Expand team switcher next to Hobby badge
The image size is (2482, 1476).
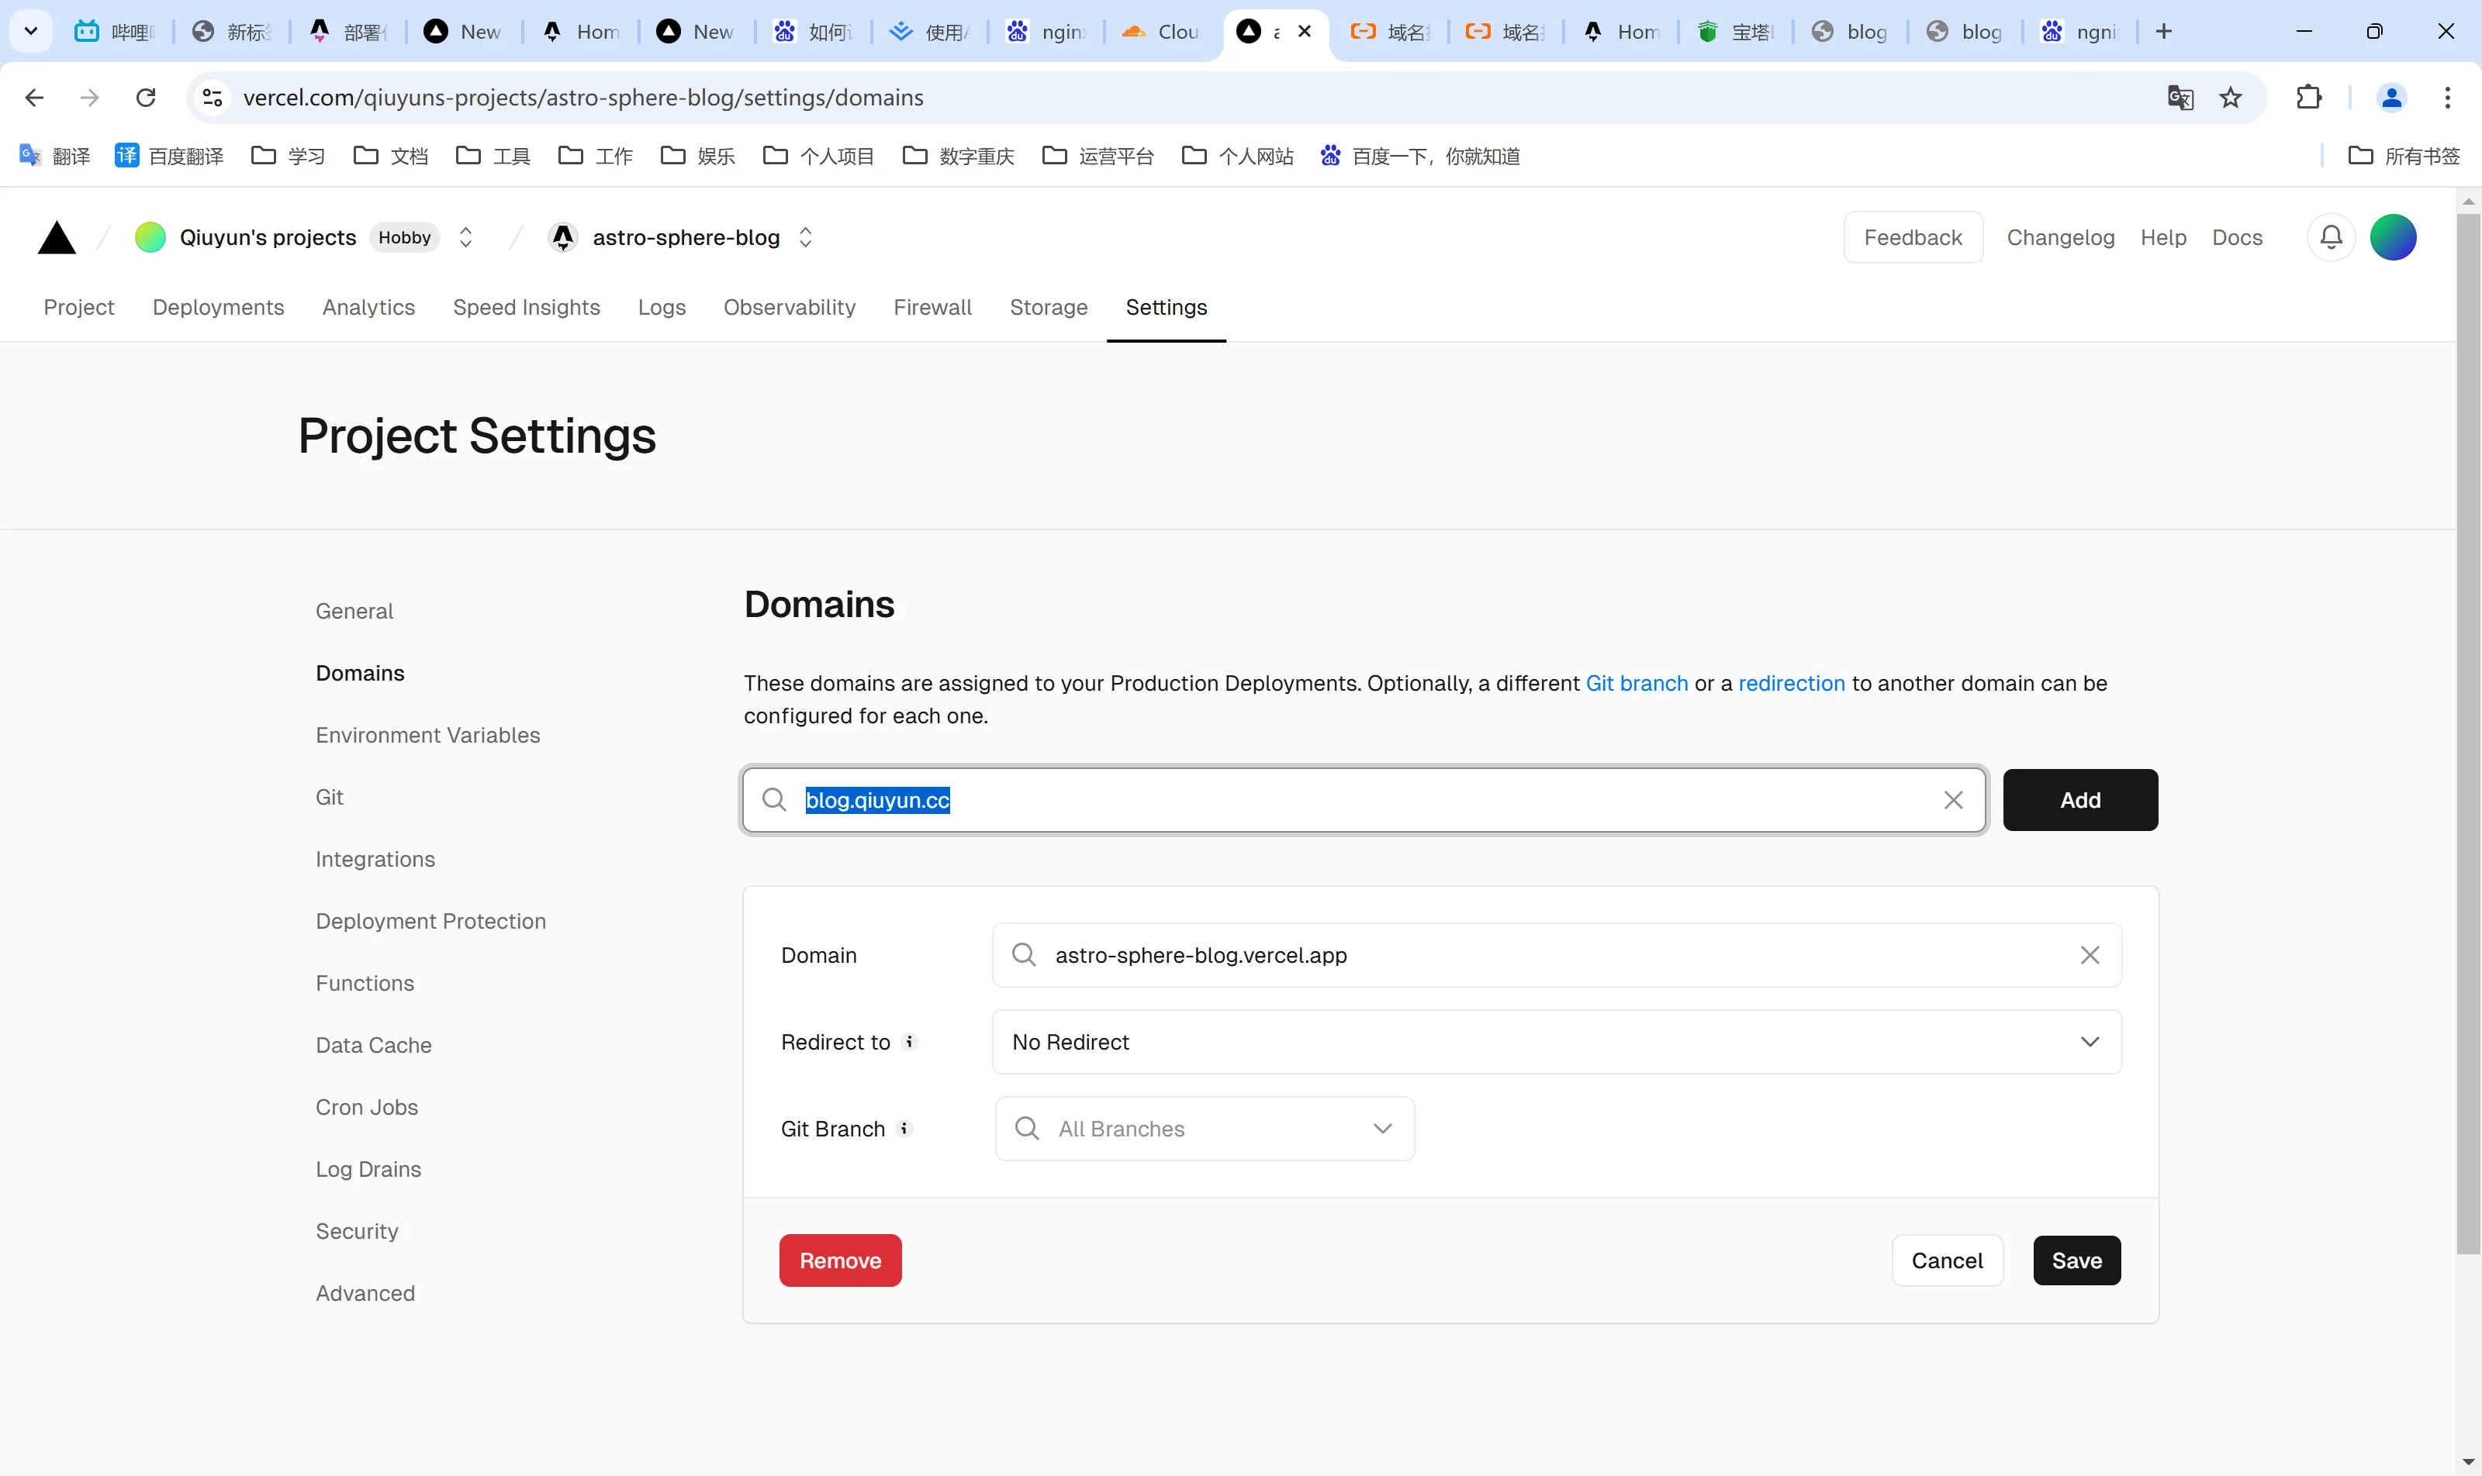(x=465, y=238)
